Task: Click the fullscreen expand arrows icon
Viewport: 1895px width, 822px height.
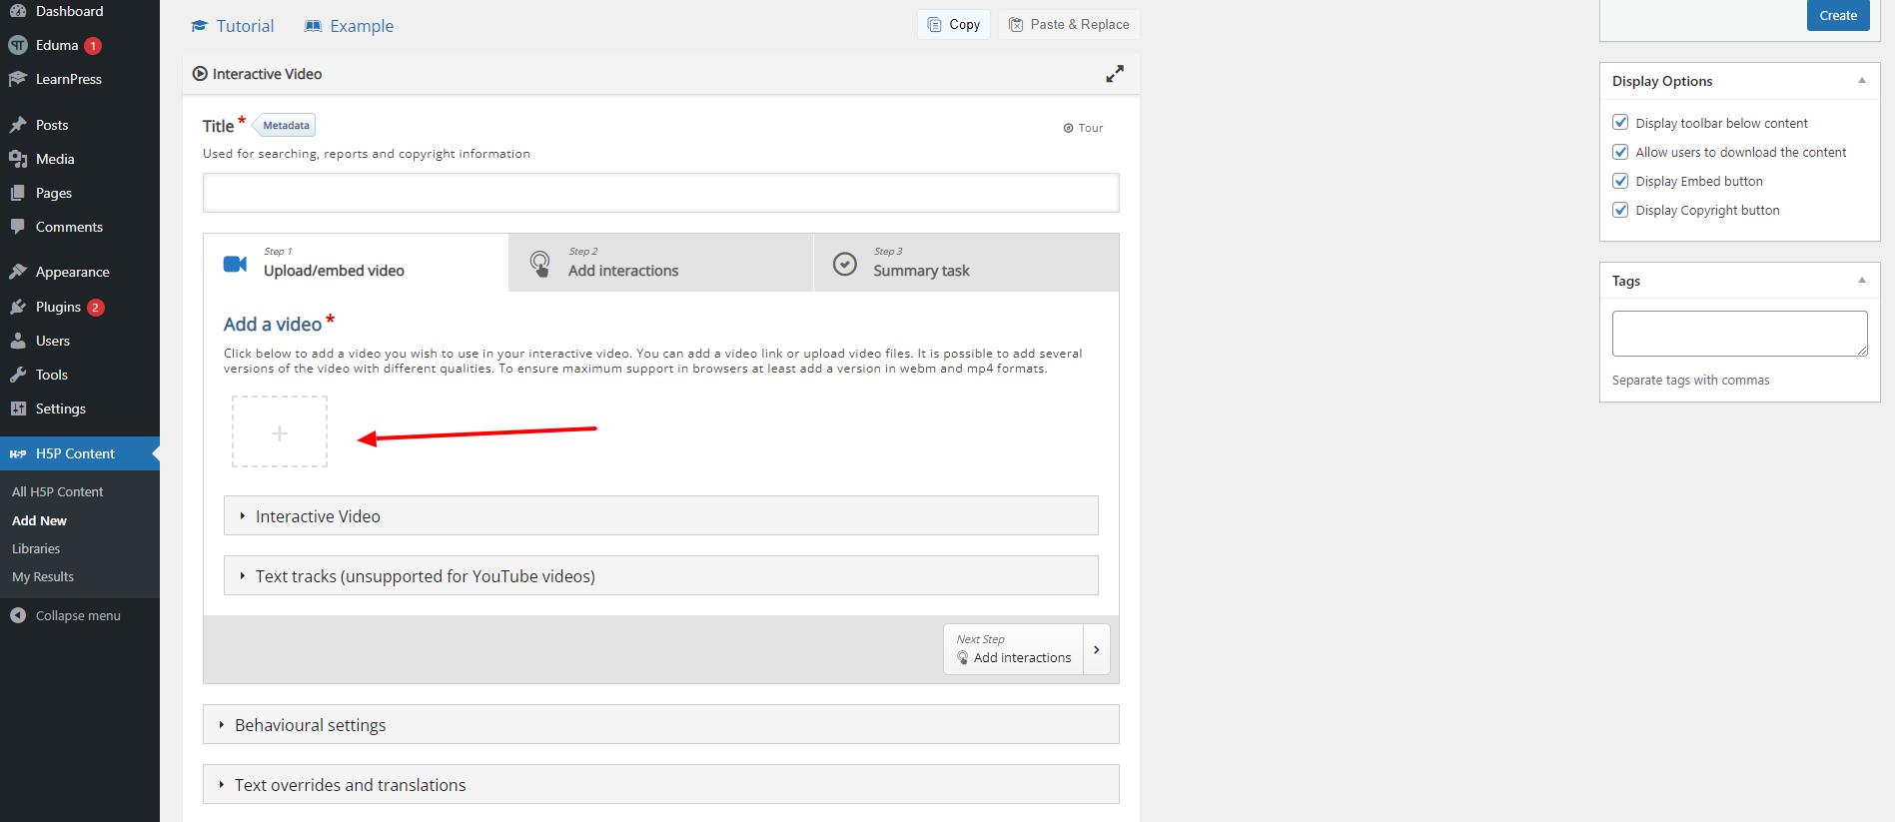Action: click(1115, 74)
